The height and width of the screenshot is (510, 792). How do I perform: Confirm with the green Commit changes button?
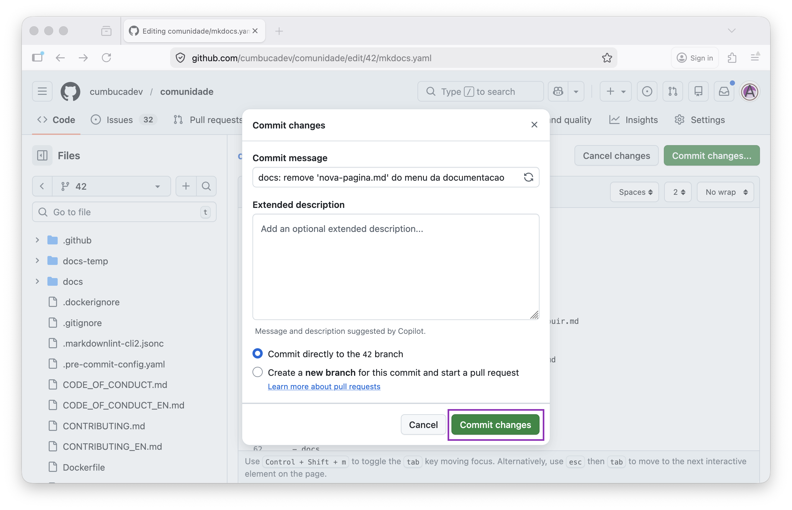tap(495, 424)
